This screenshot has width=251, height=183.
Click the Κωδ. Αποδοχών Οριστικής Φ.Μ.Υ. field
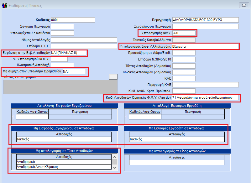(x=205, y=98)
